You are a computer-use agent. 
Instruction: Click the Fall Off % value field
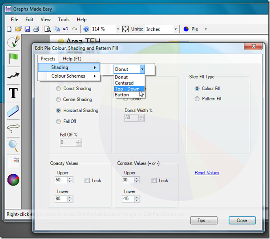tap(67, 143)
